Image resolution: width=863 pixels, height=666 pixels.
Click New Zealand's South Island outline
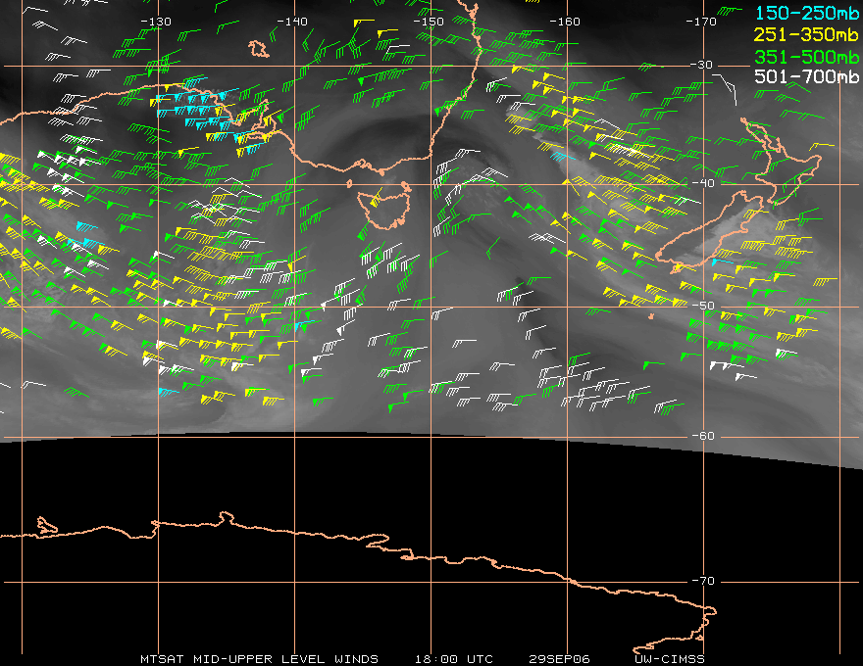point(710,232)
